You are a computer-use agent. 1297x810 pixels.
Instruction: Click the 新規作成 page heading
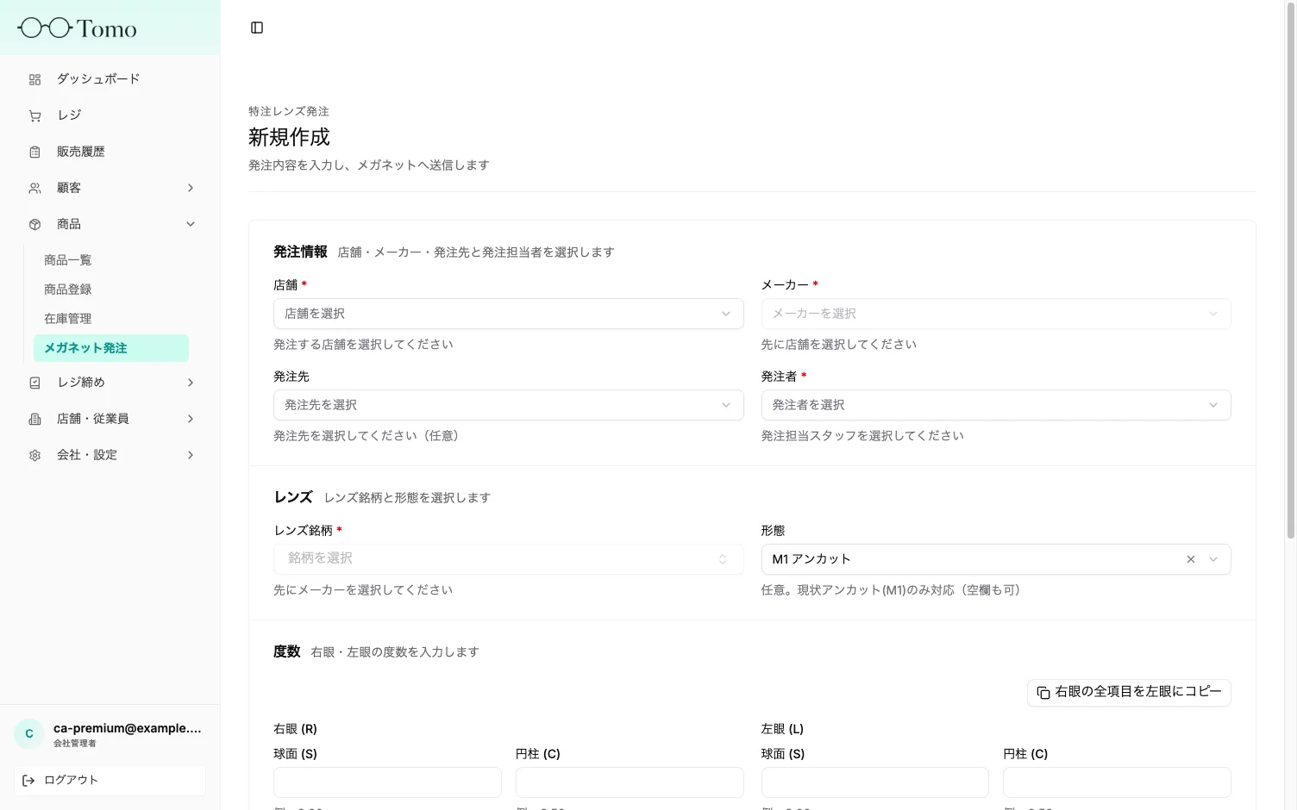(x=289, y=137)
